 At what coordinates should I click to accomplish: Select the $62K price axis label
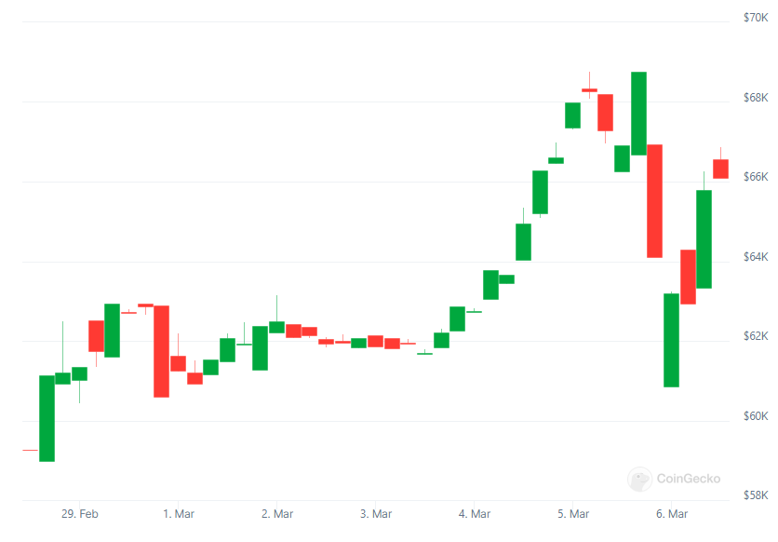click(x=755, y=335)
